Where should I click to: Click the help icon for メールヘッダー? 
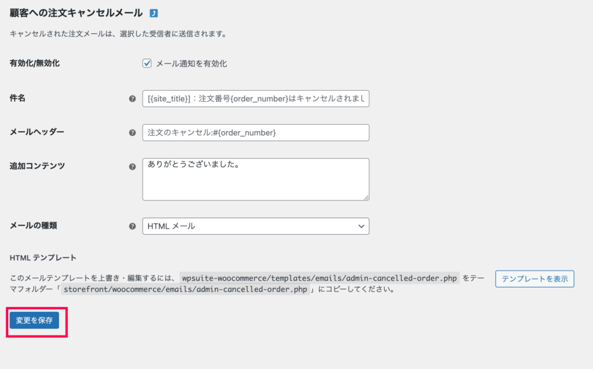coord(133,132)
